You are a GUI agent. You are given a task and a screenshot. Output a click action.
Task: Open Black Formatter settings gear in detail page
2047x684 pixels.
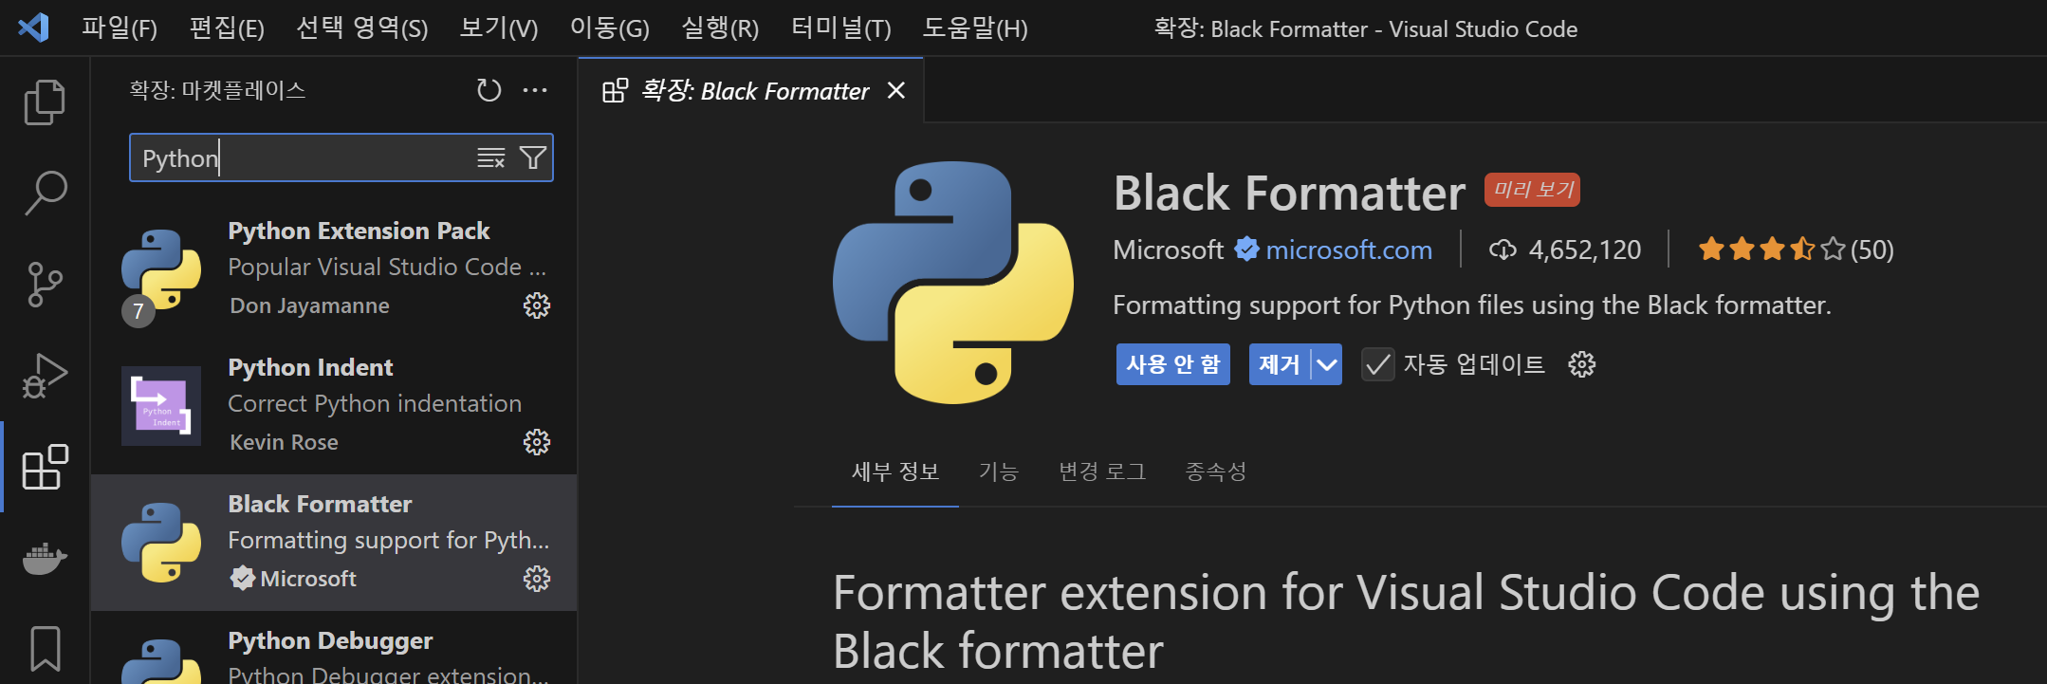(x=1581, y=364)
